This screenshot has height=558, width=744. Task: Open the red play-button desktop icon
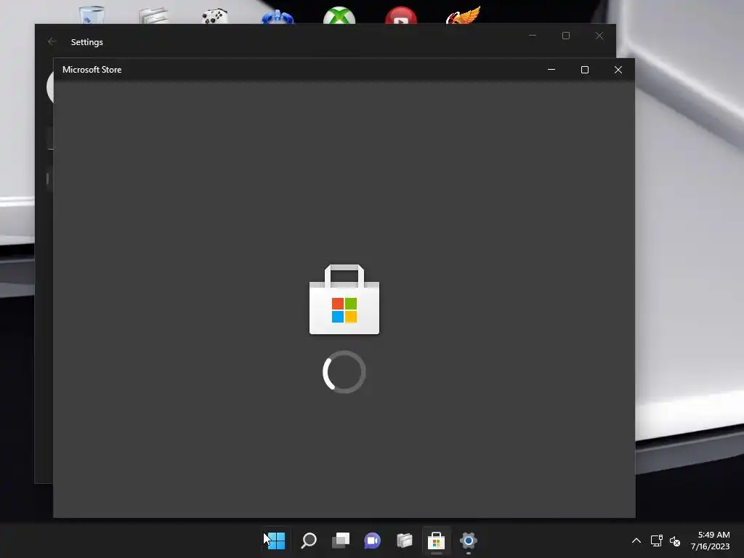(x=401, y=16)
